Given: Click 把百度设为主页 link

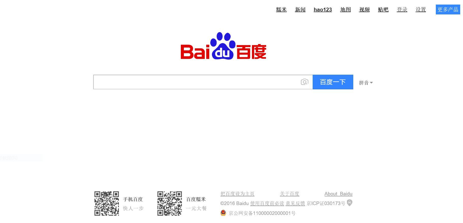Looking at the screenshot, I should coord(237,194).
